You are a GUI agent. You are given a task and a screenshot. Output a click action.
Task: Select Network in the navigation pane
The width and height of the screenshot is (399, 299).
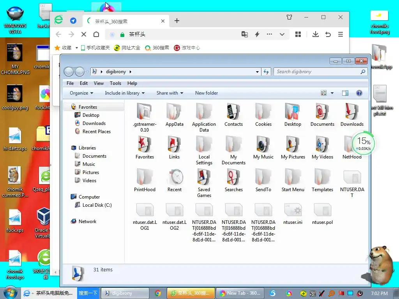(x=87, y=222)
